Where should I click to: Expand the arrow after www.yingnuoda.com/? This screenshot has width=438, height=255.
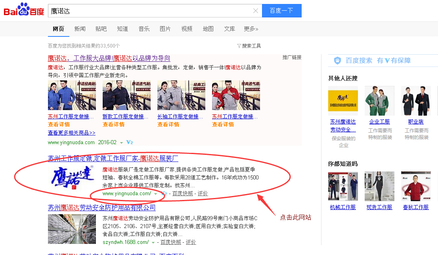(155, 194)
